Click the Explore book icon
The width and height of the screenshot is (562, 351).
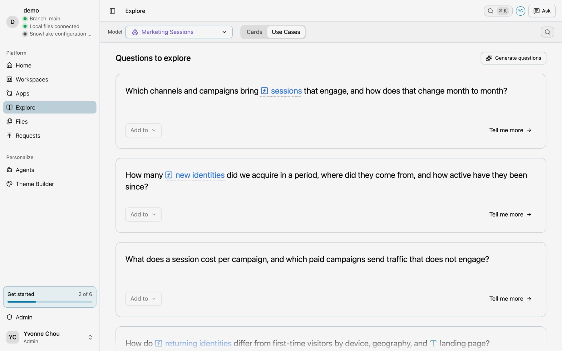(9, 107)
